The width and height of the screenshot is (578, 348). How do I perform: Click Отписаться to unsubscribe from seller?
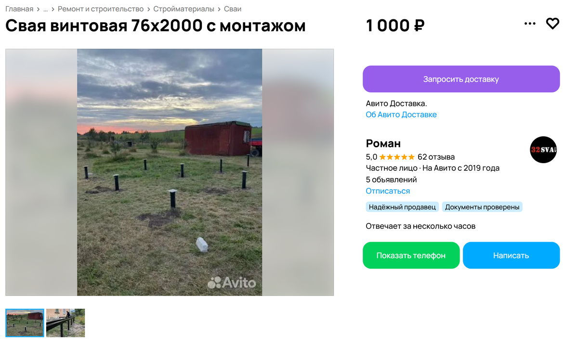click(x=388, y=191)
